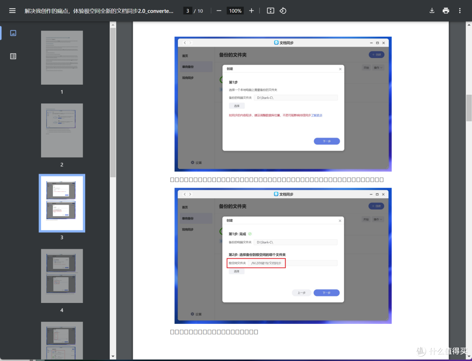Select 首页 in first screenshot sidebar
The image size is (472, 361).
click(185, 56)
